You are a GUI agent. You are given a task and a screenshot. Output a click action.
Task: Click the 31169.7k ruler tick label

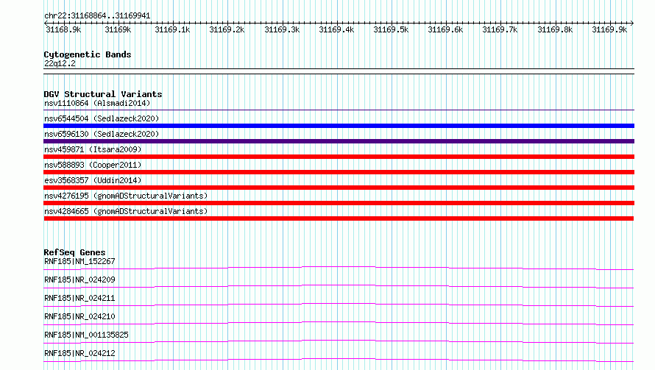500,29
